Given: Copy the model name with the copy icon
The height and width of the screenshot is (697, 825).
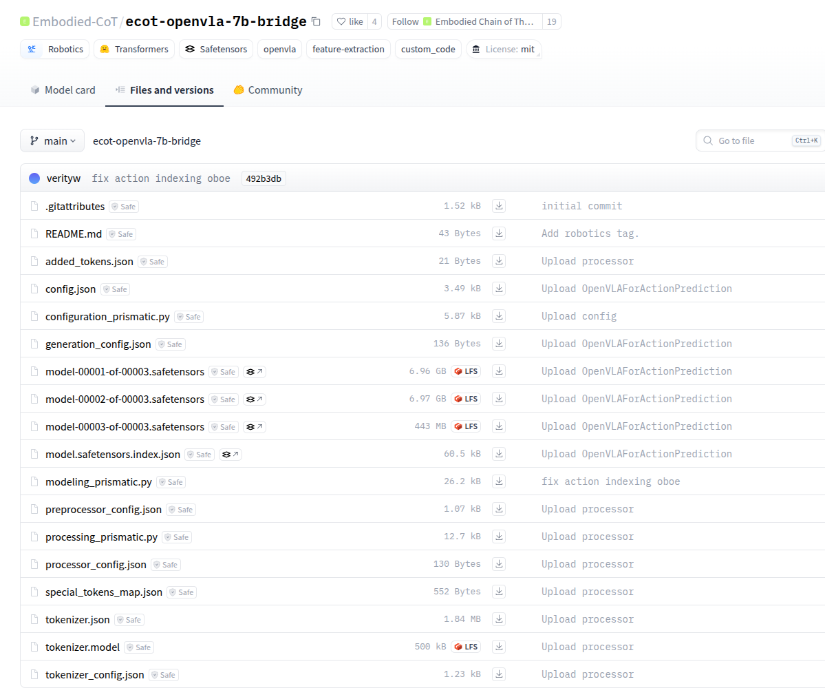Looking at the screenshot, I should tap(316, 21).
